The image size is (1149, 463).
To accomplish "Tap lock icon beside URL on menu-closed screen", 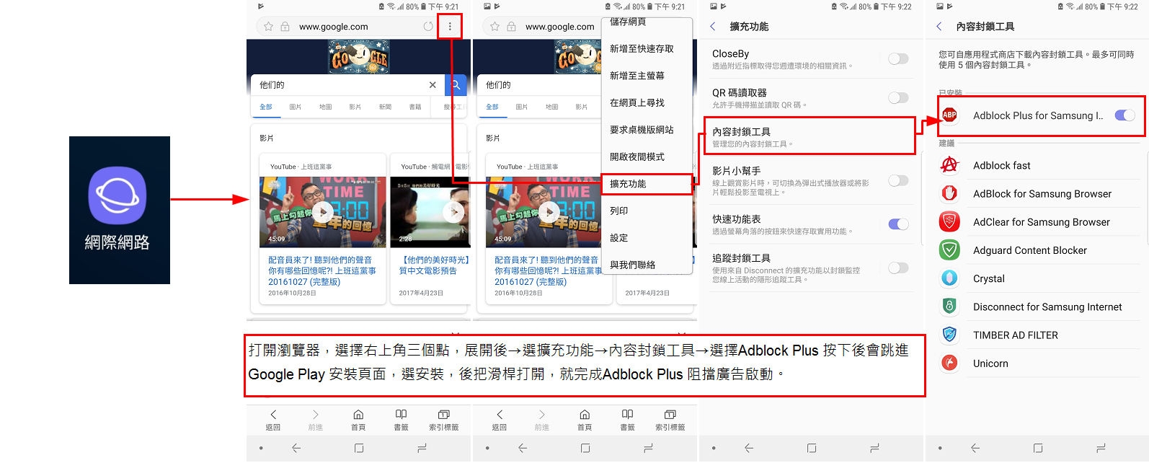I will (285, 27).
